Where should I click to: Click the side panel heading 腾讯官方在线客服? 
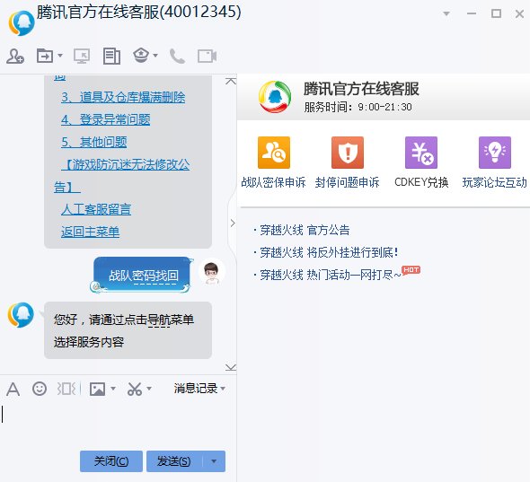pyautogui.click(x=361, y=89)
